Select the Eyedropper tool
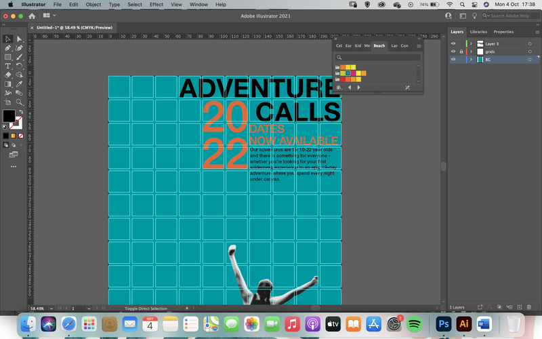The image size is (542, 339). (20, 84)
